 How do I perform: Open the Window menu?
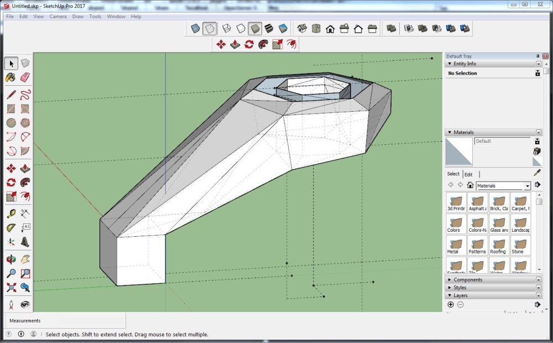tap(116, 16)
